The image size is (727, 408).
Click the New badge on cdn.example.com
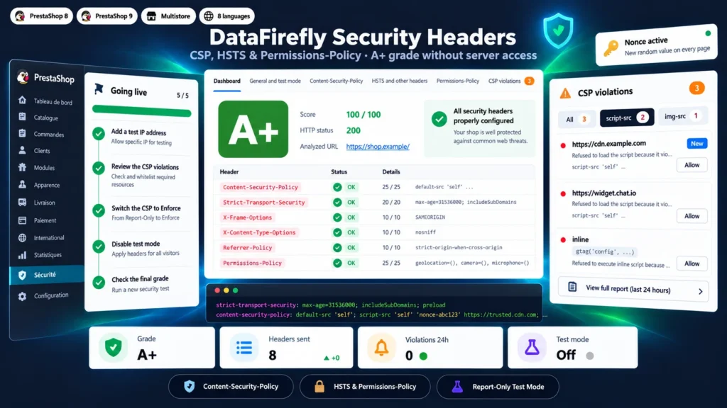(697, 144)
